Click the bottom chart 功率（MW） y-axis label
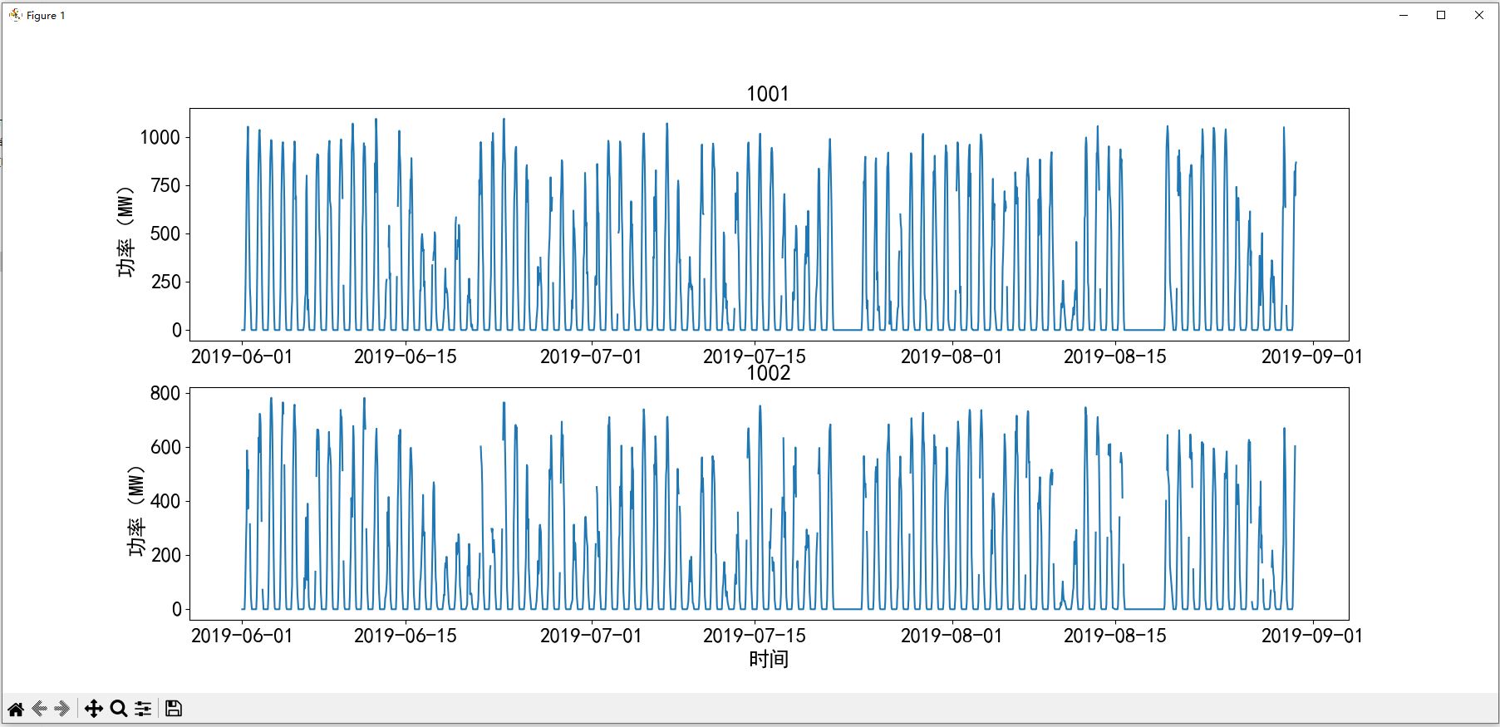The height and width of the screenshot is (727, 1500). click(135, 511)
